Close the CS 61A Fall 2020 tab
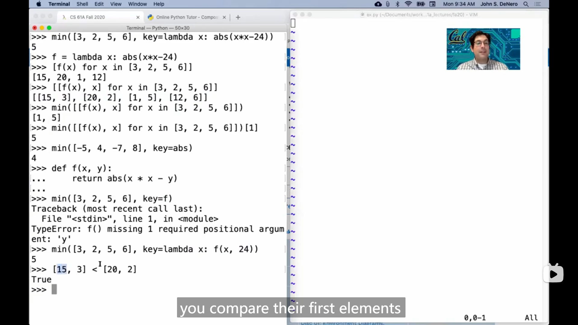 point(138,17)
